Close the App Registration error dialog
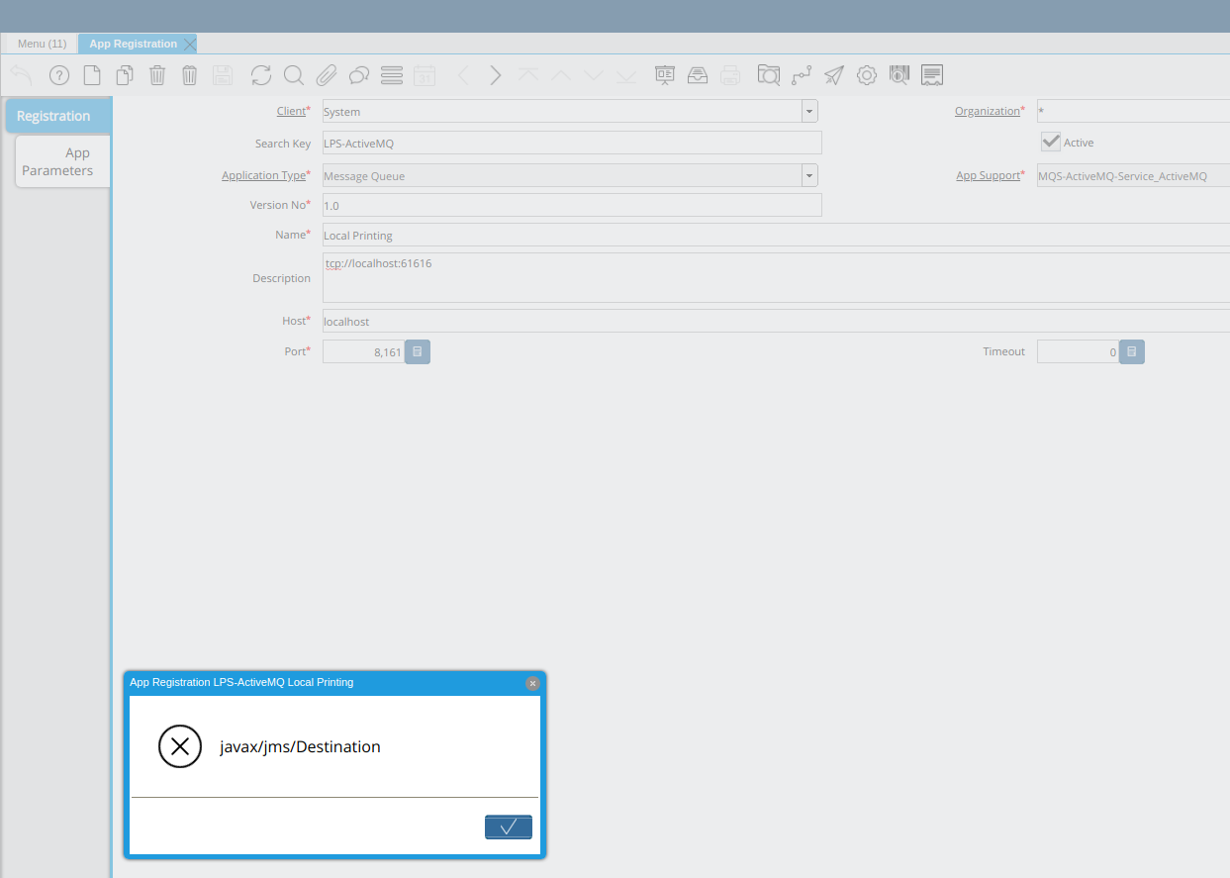 click(x=532, y=683)
